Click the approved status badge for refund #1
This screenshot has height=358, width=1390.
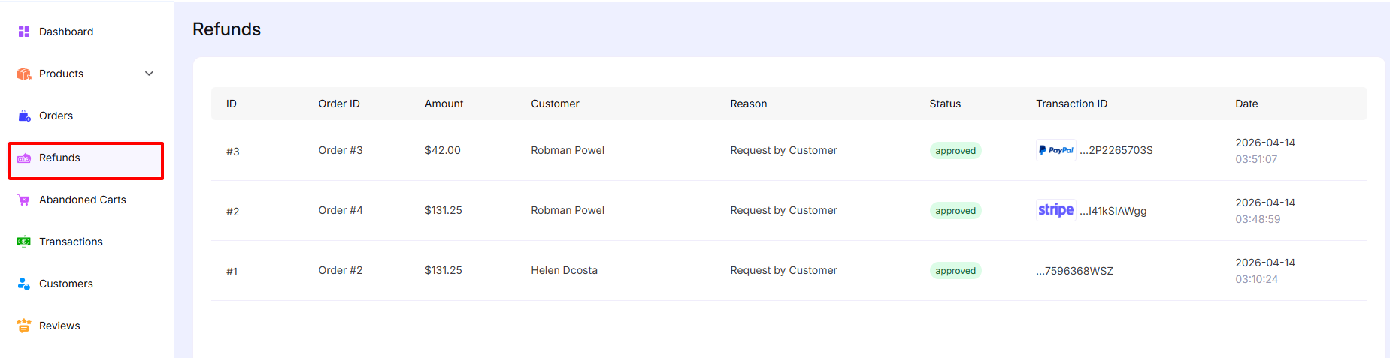pyautogui.click(x=955, y=271)
